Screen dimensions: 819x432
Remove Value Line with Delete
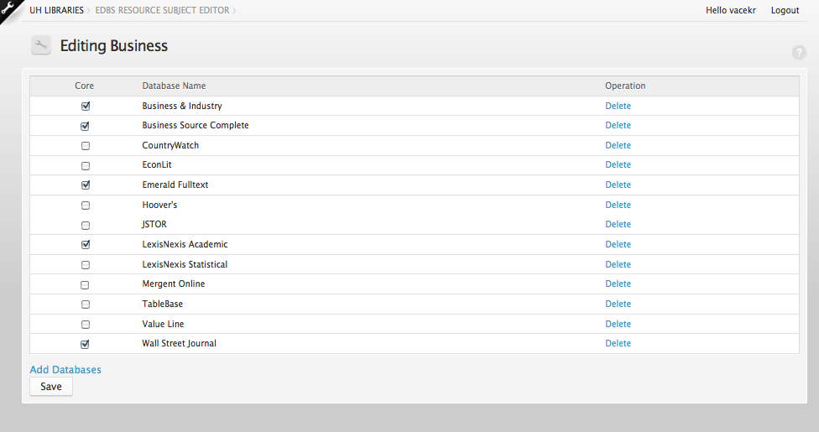coord(618,324)
